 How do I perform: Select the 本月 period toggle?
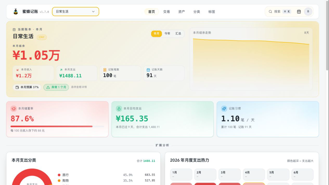(156, 34)
